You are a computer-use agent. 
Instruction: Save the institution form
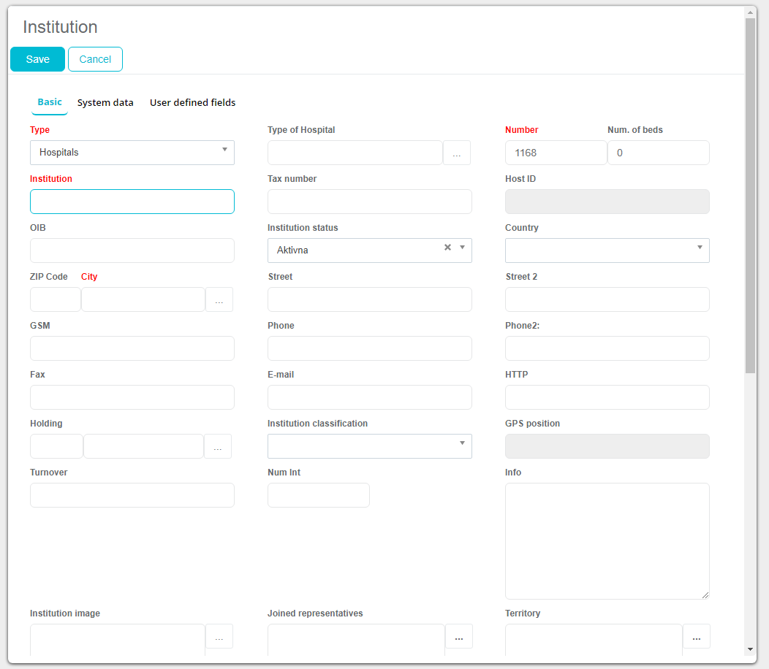(37, 59)
